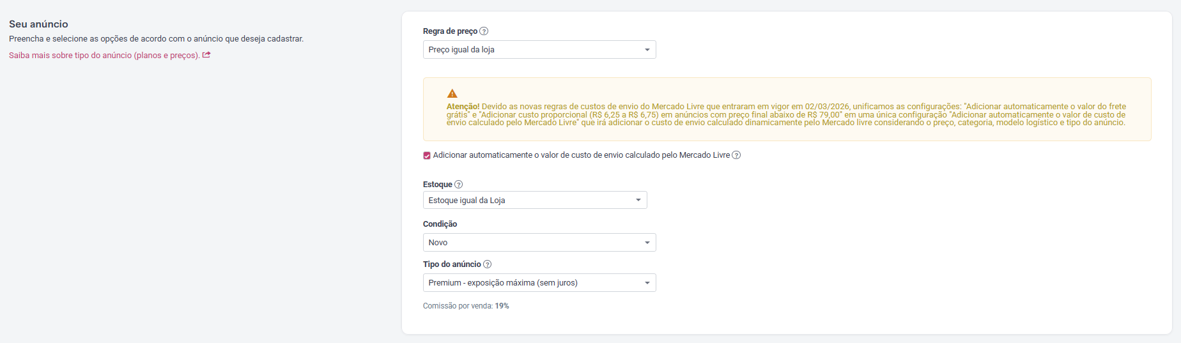
Task: Click the external link icon after Saiba mais
Action: pos(206,55)
